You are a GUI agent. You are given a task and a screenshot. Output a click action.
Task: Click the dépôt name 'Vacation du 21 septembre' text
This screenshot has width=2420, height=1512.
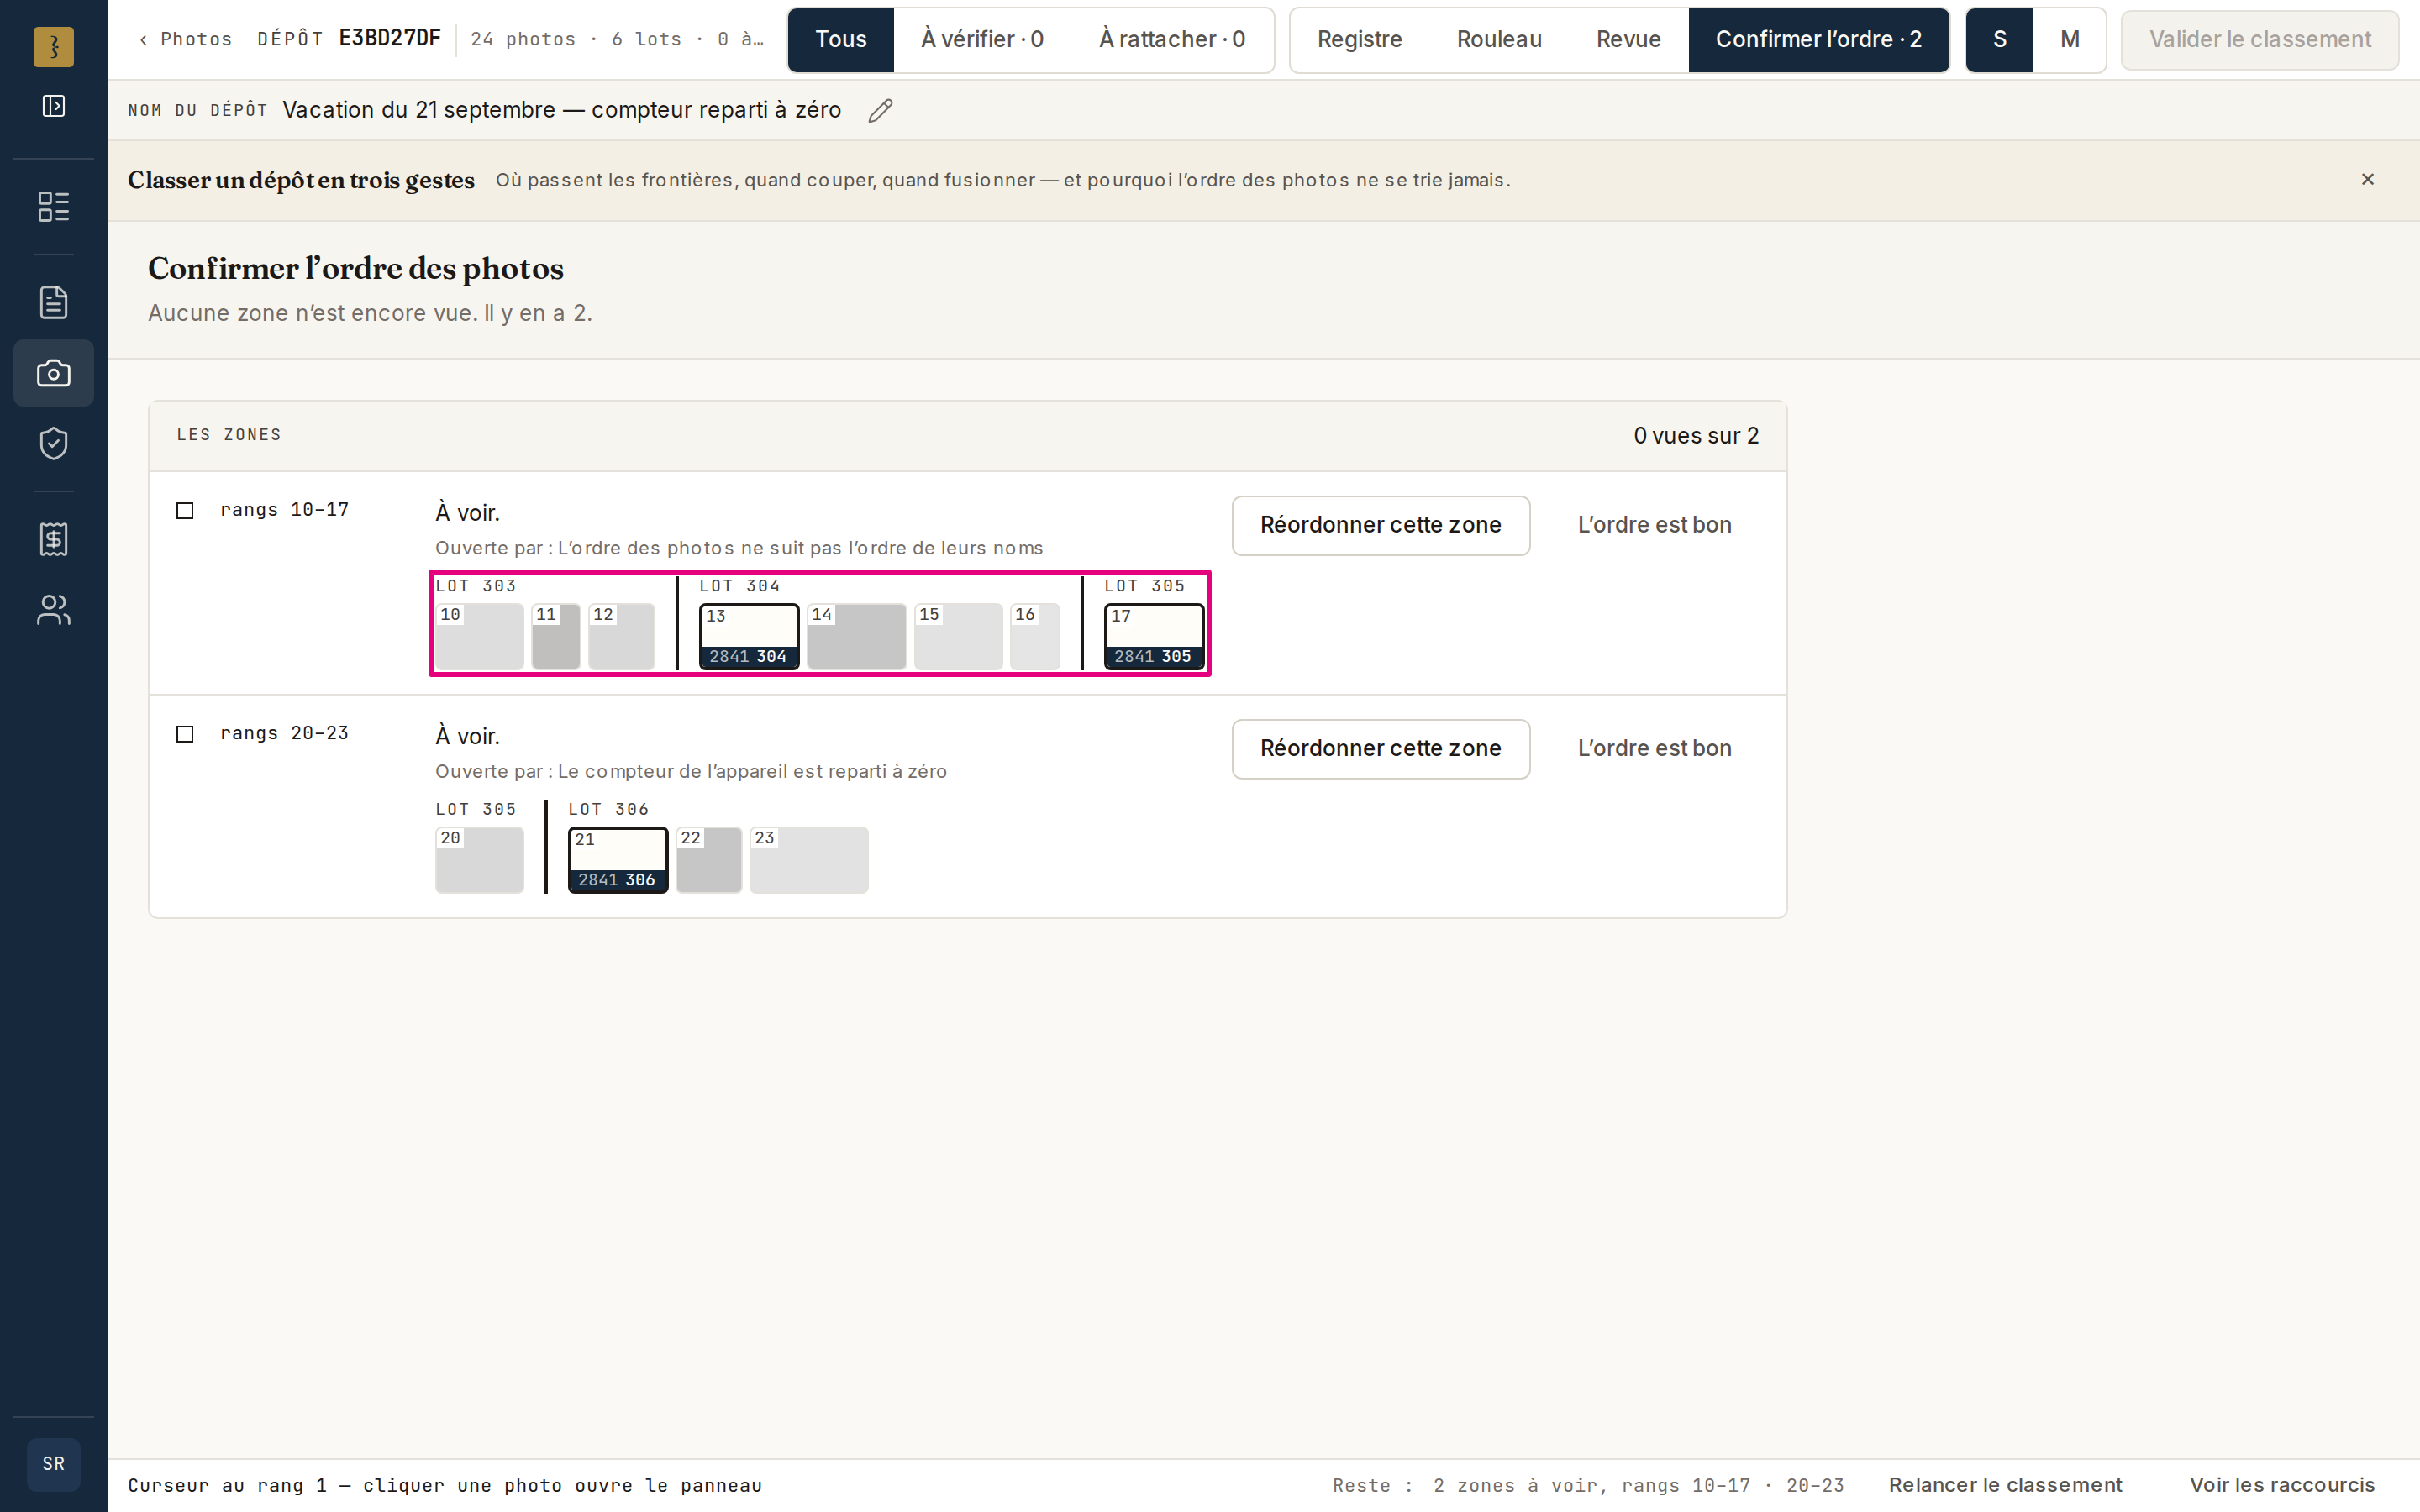click(x=562, y=110)
